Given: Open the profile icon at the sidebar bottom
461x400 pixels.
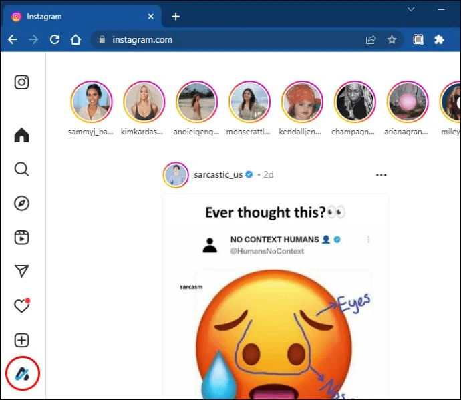Looking at the screenshot, I should [x=22, y=374].
